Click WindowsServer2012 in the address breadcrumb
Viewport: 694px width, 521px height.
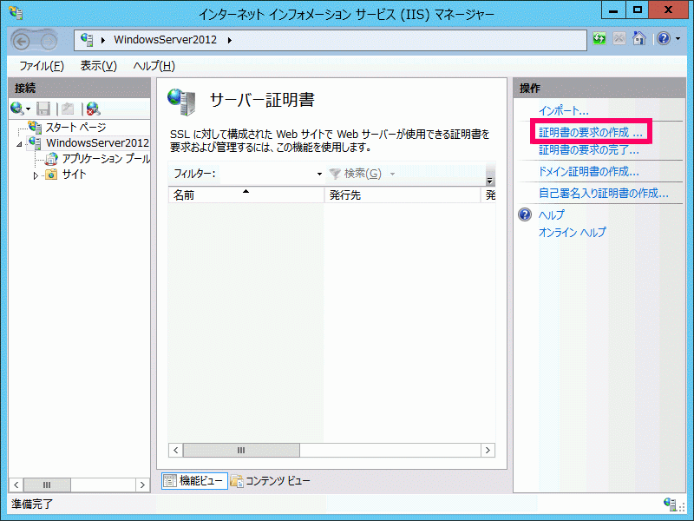pos(165,40)
